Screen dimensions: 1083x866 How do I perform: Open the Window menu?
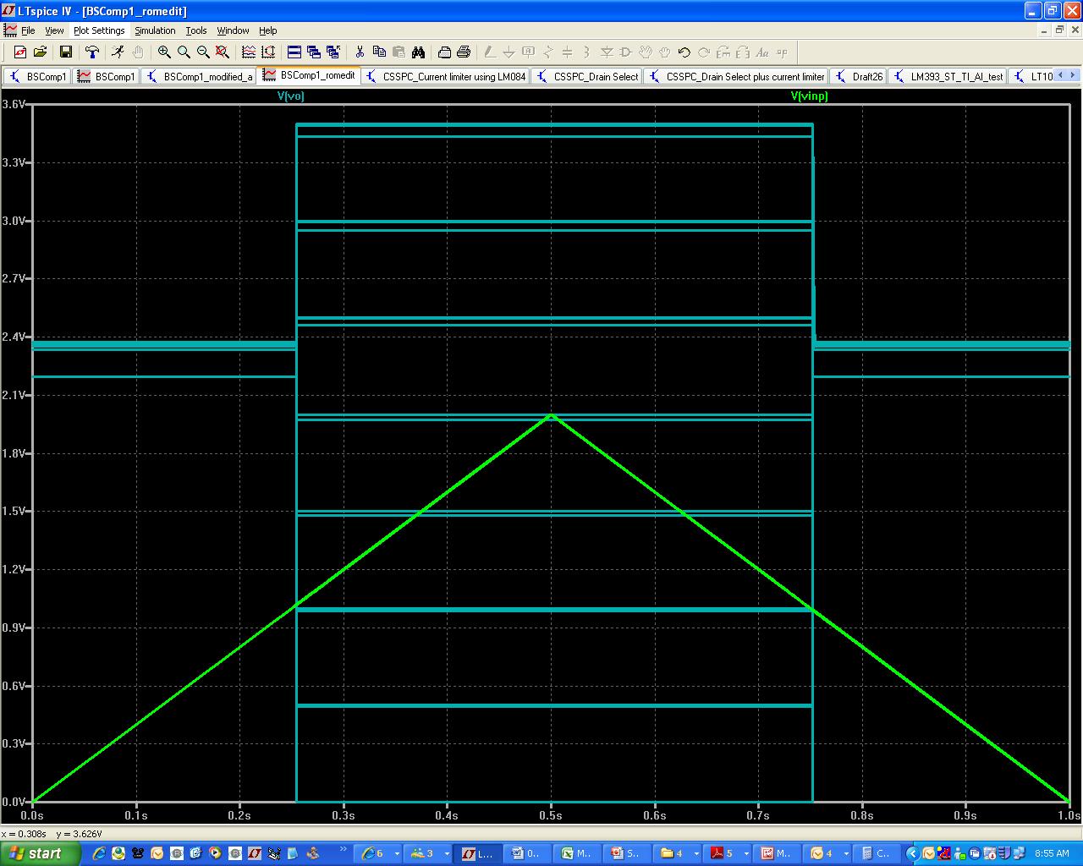233,30
